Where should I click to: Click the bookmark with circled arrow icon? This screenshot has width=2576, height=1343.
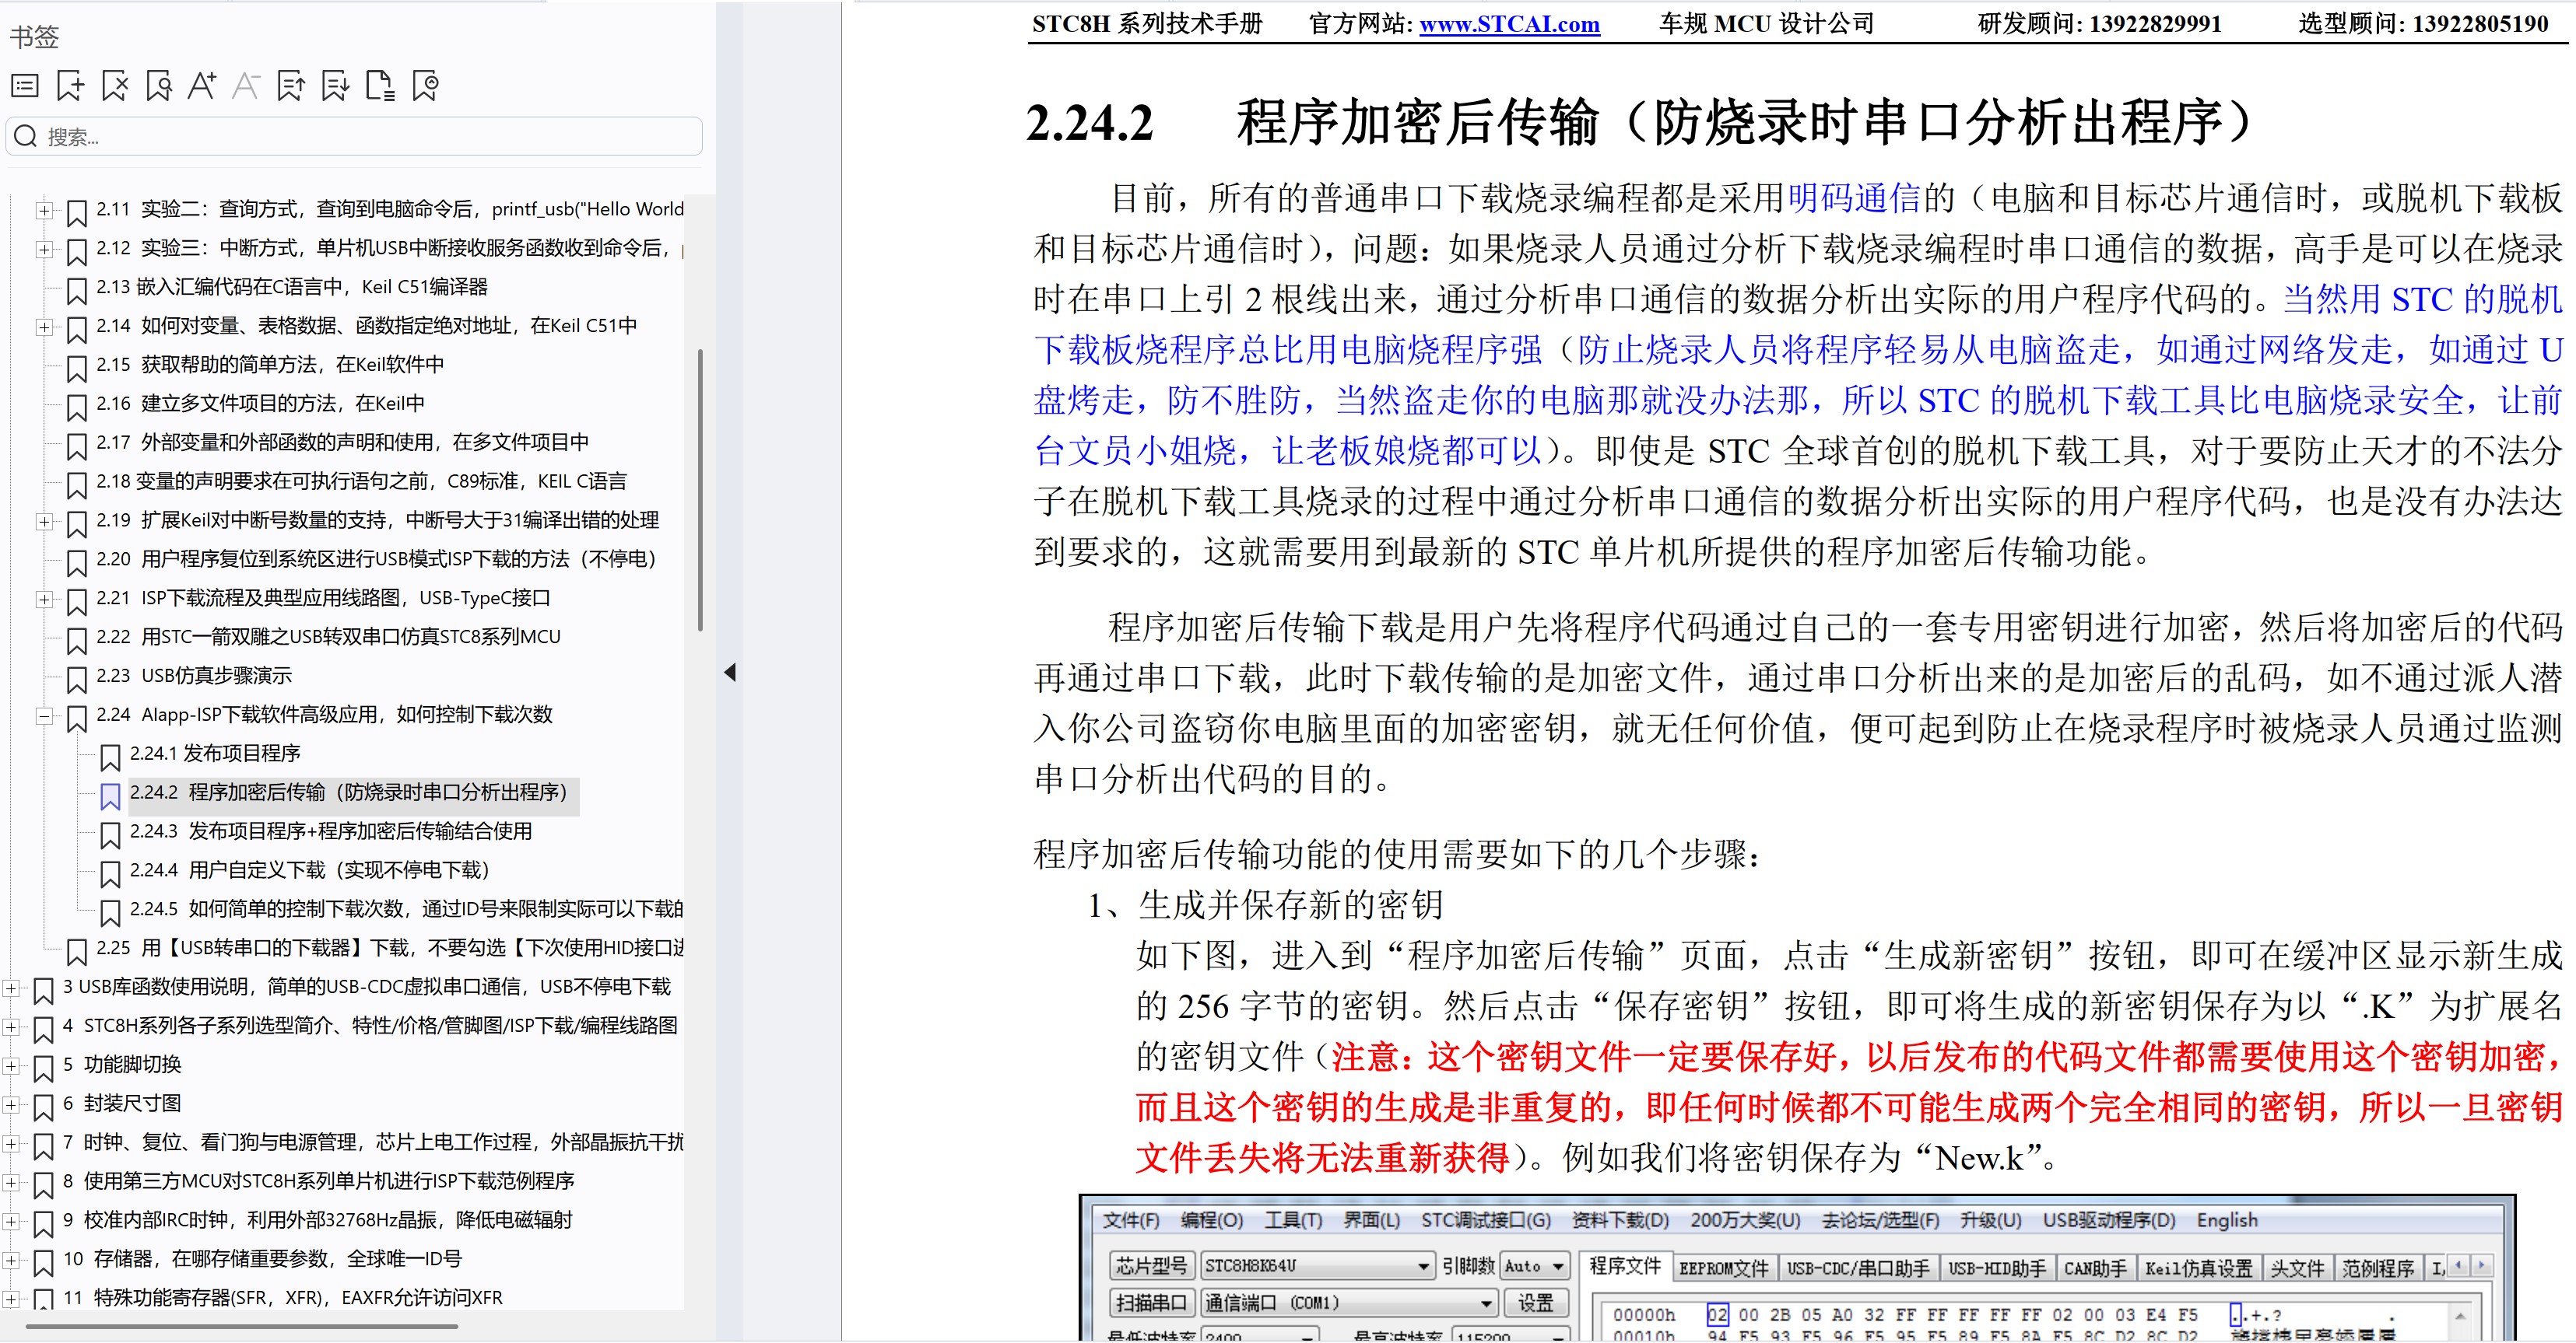tap(425, 86)
